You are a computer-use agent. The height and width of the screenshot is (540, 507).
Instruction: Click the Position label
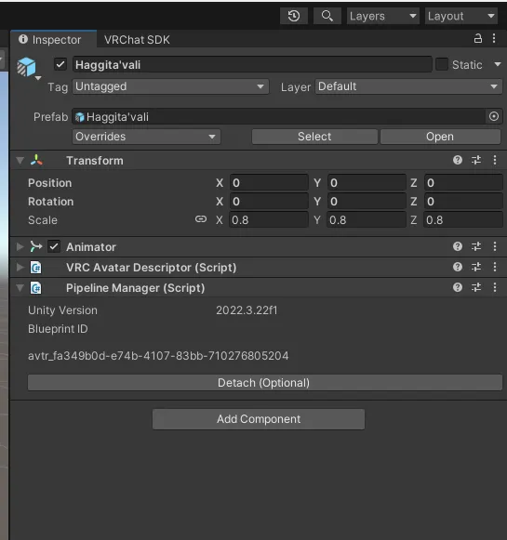pos(50,183)
